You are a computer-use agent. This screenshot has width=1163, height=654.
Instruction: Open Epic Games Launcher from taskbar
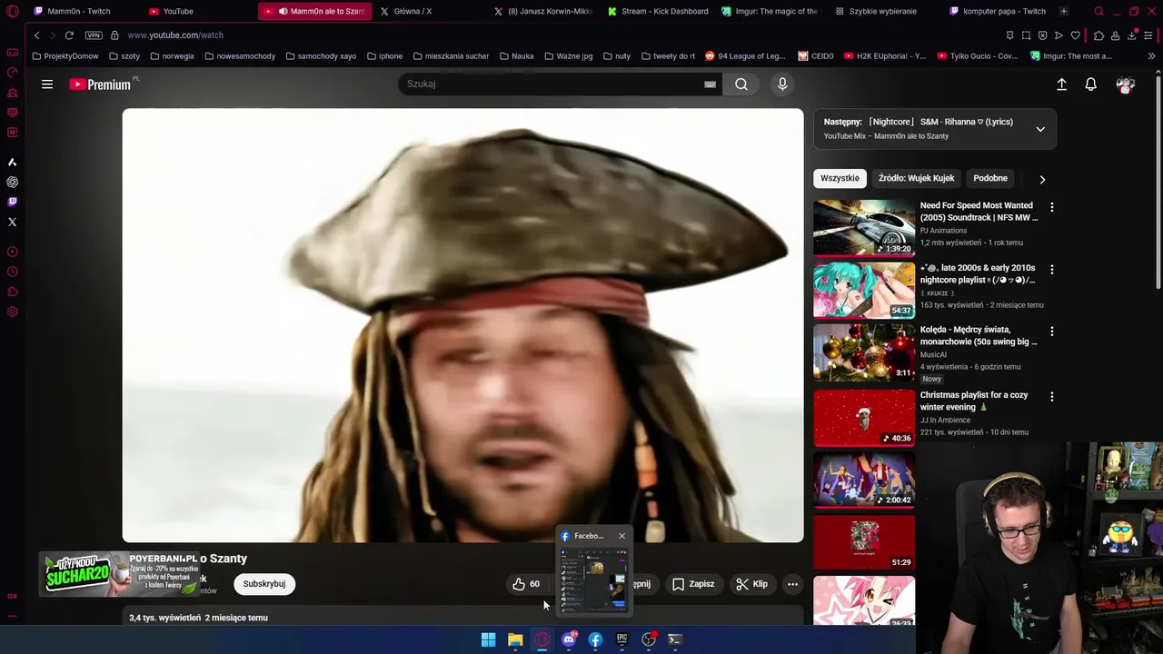click(x=621, y=639)
